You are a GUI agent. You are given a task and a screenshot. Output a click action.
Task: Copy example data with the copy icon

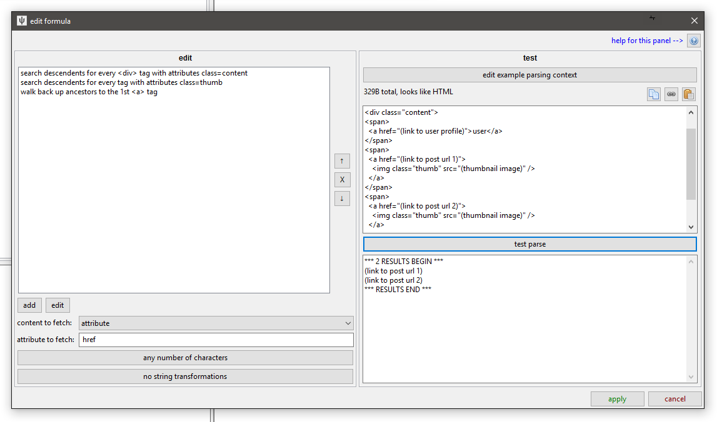(x=653, y=94)
